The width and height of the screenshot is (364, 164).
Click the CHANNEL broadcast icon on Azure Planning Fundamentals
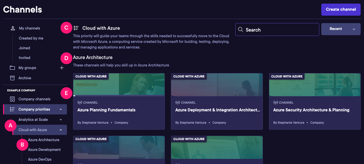(x=80, y=102)
